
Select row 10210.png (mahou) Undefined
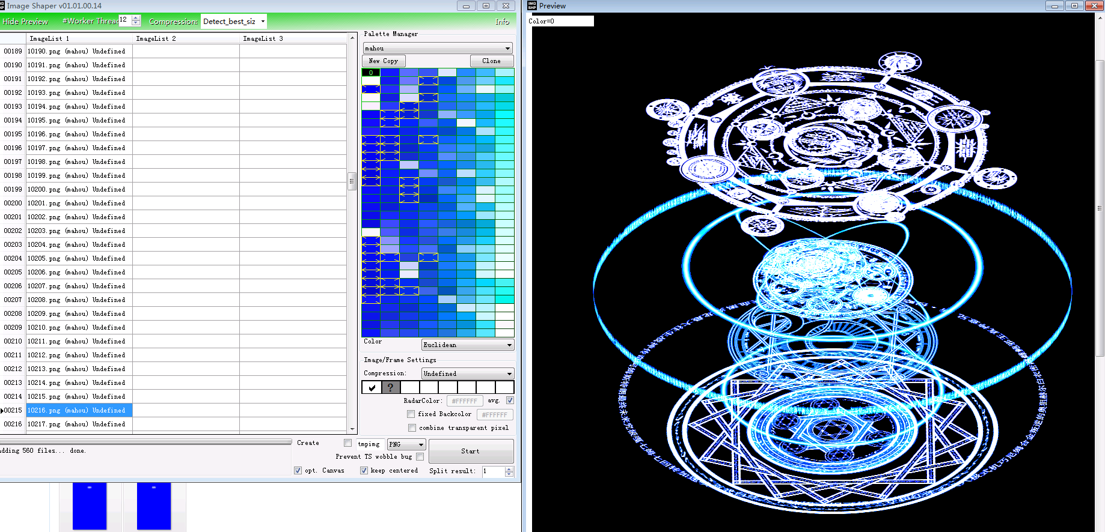tap(79, 328)
